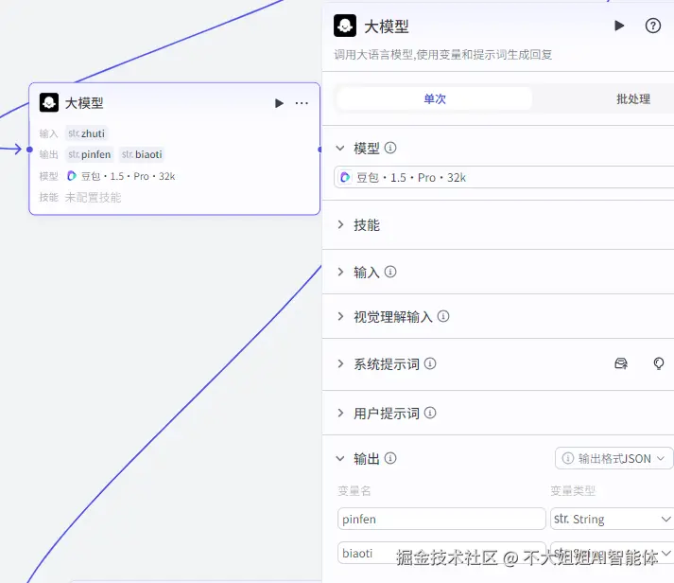
Task: Collapse the 模型 section
Action: (x=340, y=149)
